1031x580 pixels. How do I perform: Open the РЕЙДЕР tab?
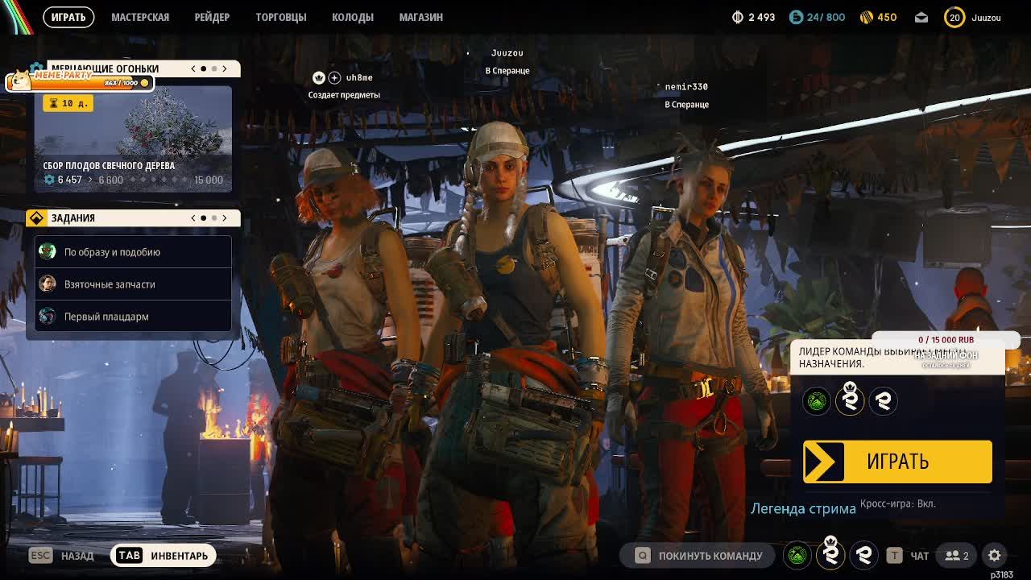(x=212, y=17)
